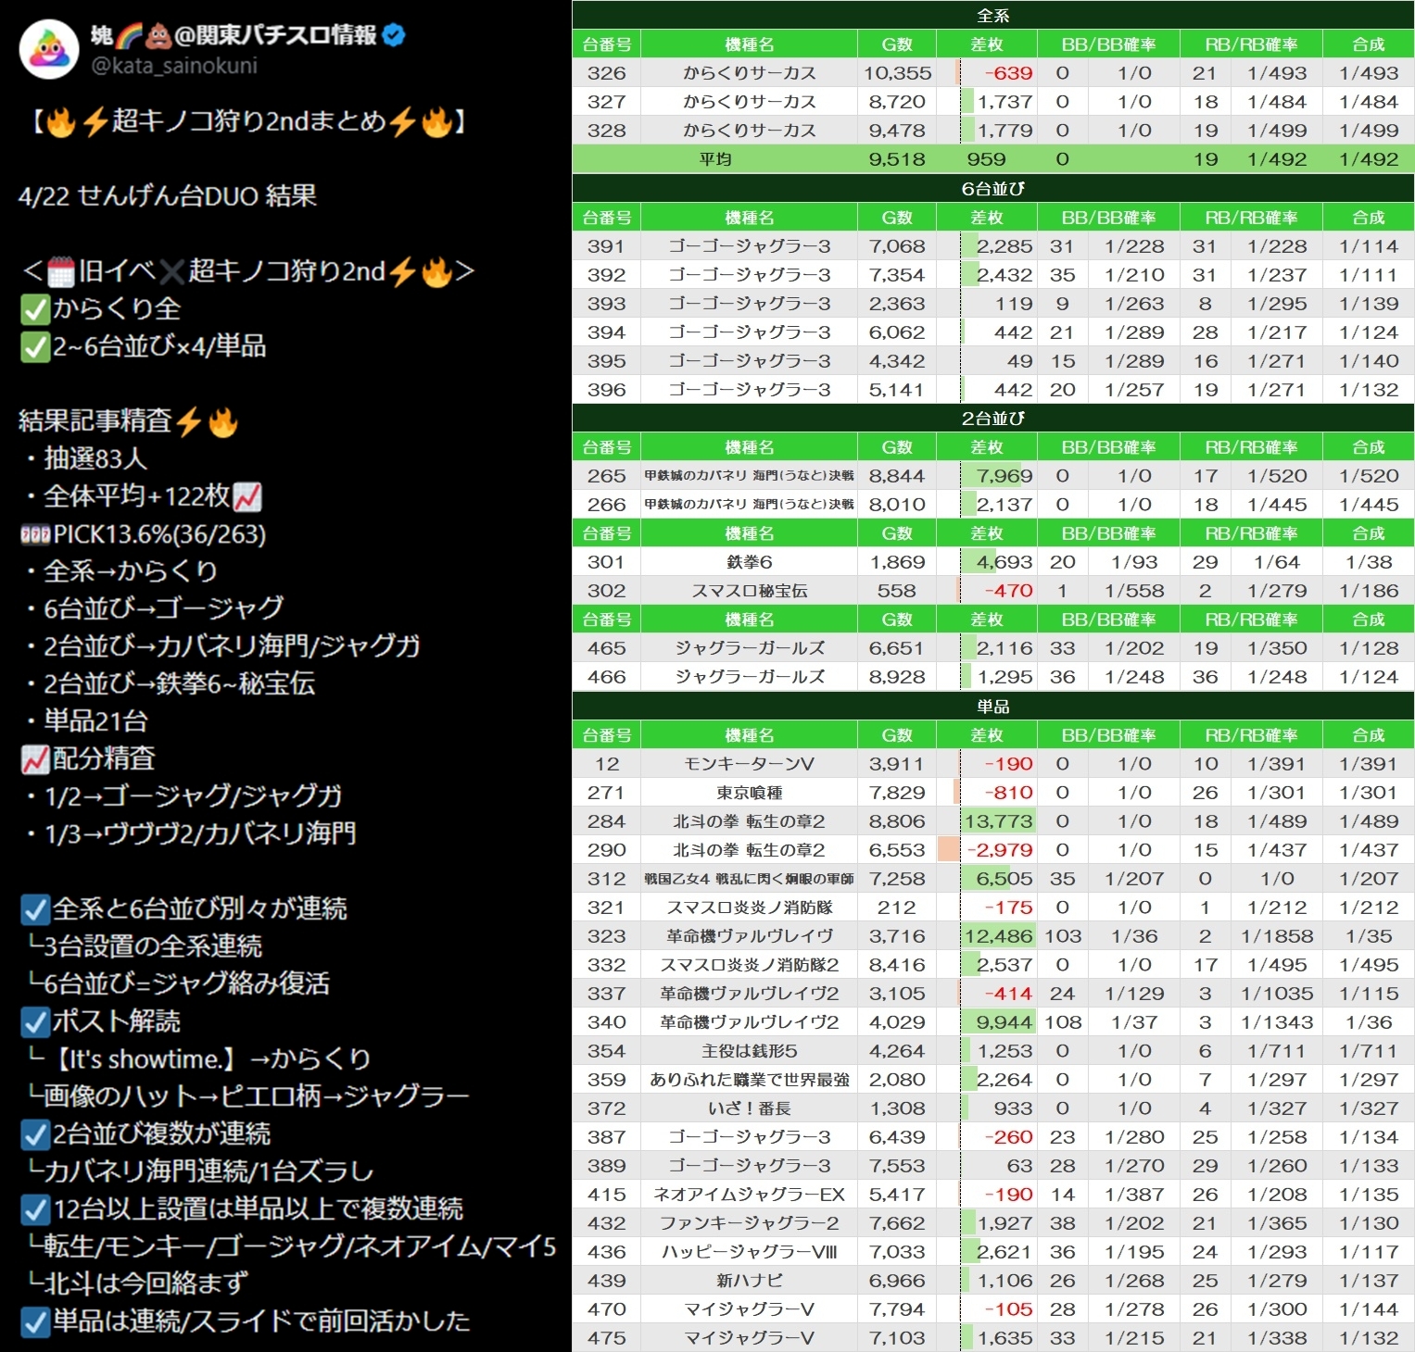Click the 単品 section header
This screenshot has width=1415, height=1352.
[x=993, y=707]
